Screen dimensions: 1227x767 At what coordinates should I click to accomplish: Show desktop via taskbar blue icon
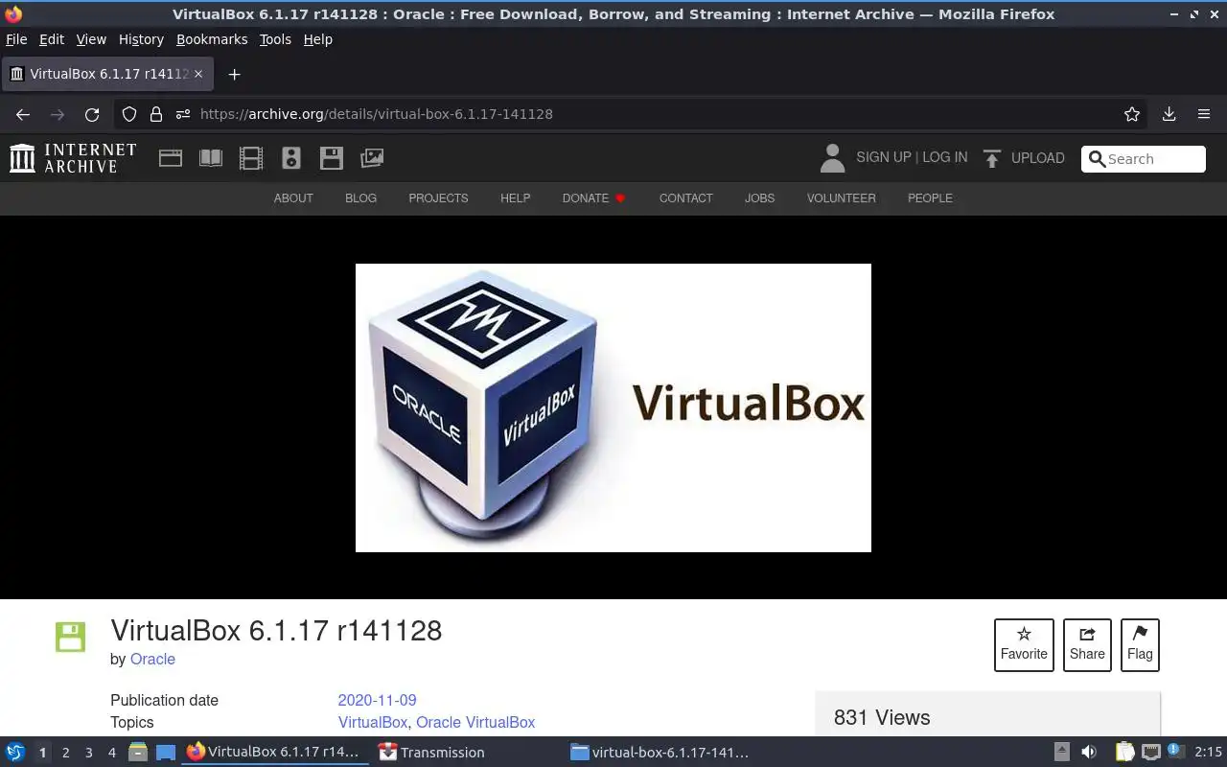click(x=165, y=753)
